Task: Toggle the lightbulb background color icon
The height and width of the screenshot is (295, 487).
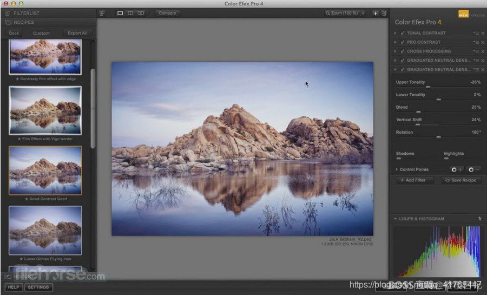Action: tap(376, 13)
